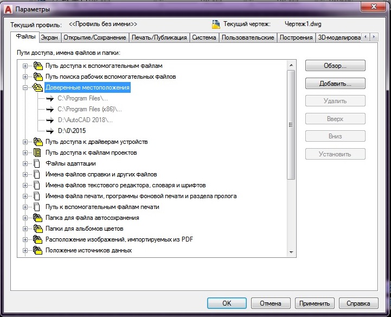Expand Положение источников данных node
Image resolution: width=391 pixels, height=317 pixels.
tap(25, 250)
